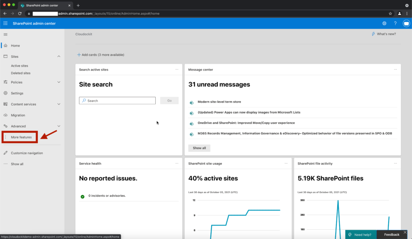The width and height of the screenshot is (412, 239).
Task: Open Power Apps display images message
Action: [x=249, y=112]
